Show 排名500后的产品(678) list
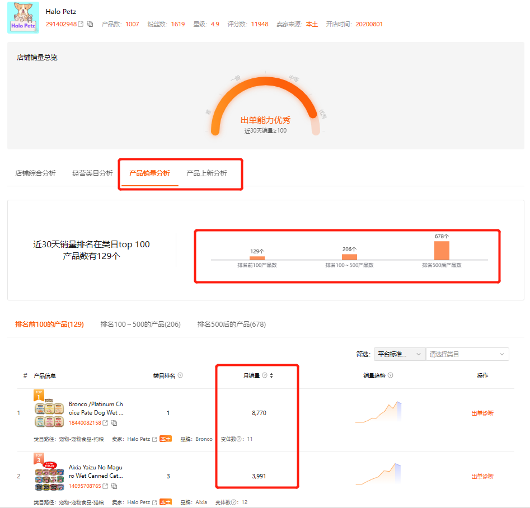530x508 pixels. point(232,324)
